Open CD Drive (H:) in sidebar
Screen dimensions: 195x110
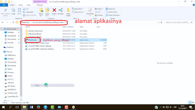12,93
